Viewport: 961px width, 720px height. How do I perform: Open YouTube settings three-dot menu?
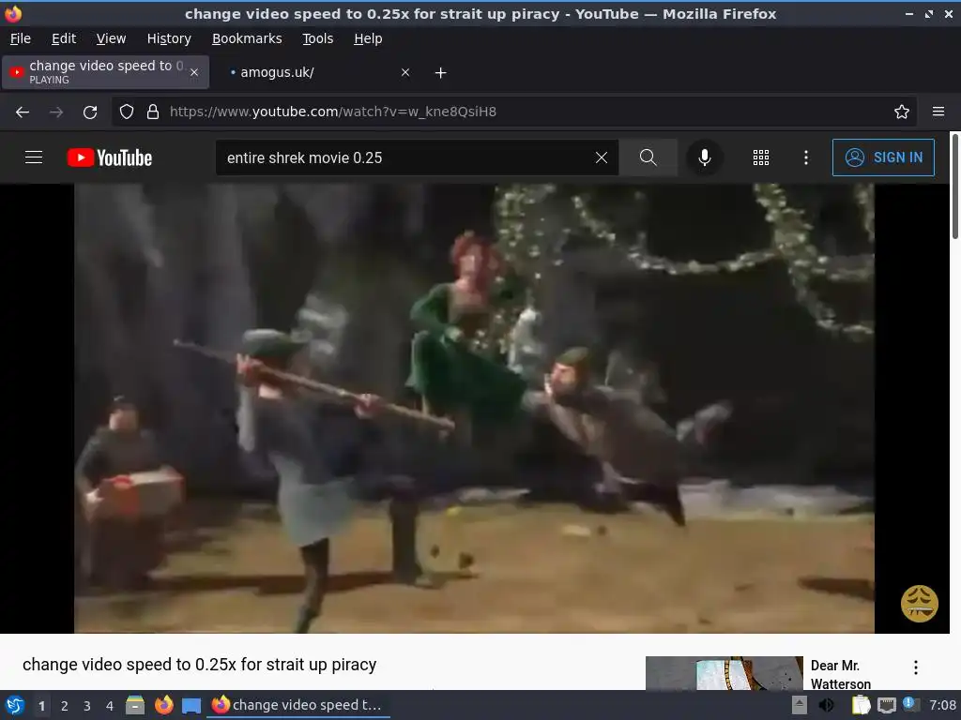(806, 157)
